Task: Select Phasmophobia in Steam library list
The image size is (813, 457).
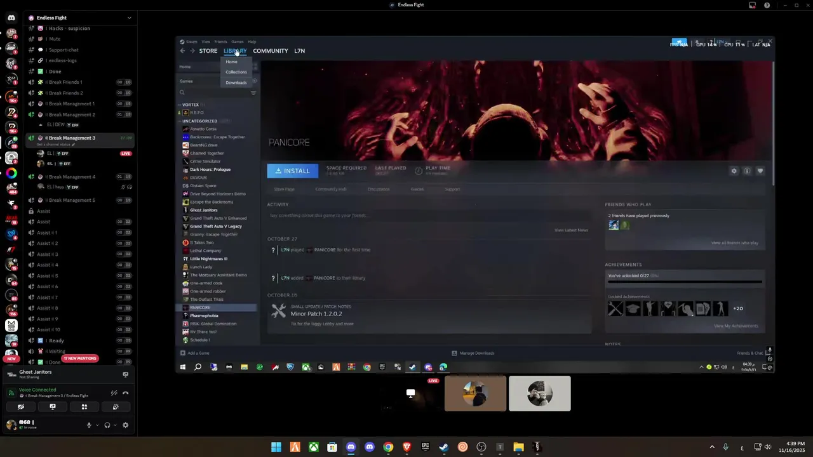Action: 204,315
